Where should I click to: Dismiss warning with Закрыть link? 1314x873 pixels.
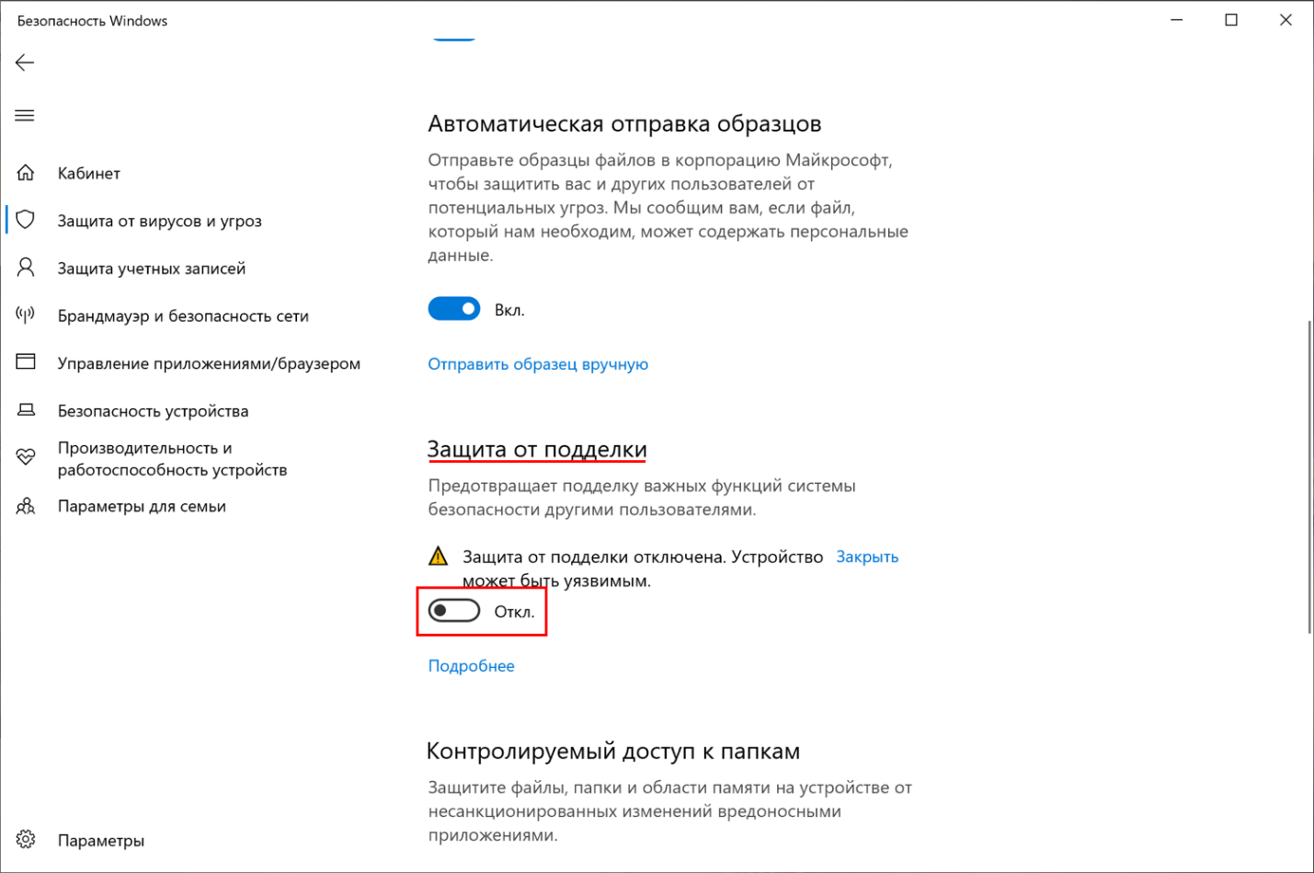(867, 557)
